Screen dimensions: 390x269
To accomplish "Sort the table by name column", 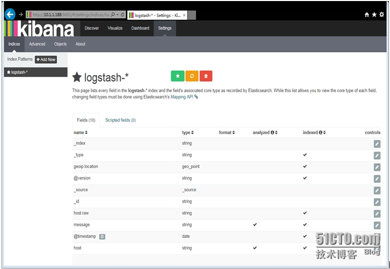I will click(x=81, y=133).
